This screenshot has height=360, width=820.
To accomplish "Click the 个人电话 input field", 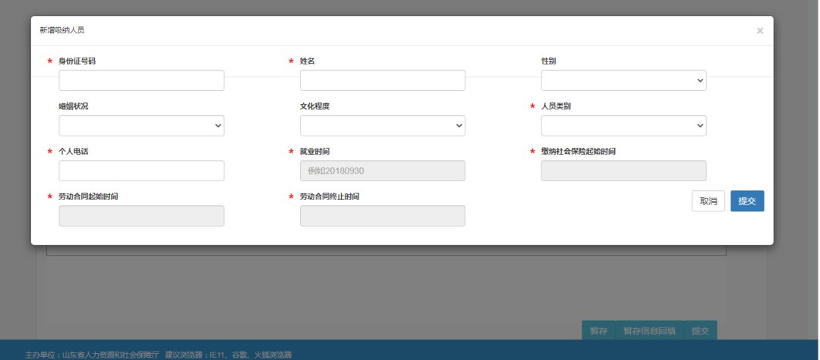I will (141, 171).
